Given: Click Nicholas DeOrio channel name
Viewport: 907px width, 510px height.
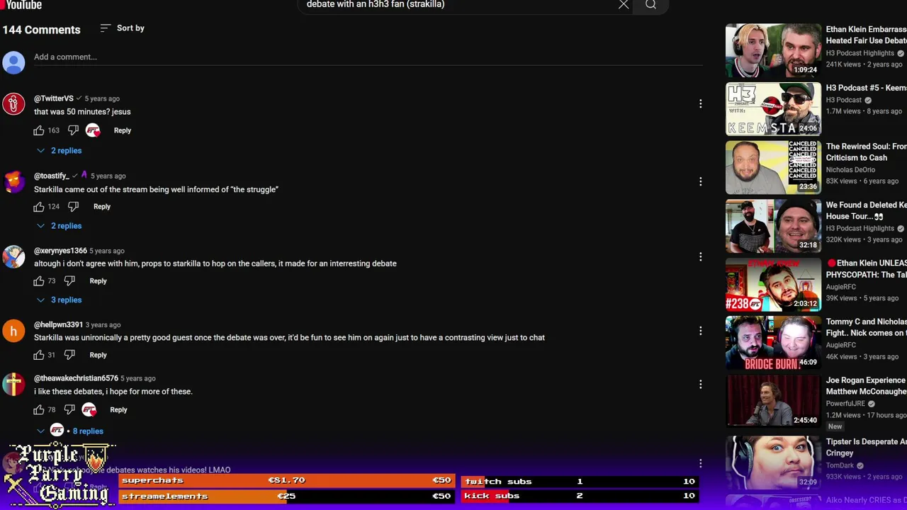Looking at the screenshot, I should point(850,170).
